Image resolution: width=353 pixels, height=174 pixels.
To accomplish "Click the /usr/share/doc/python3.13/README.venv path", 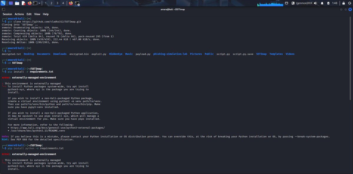I will pos(38,130).
